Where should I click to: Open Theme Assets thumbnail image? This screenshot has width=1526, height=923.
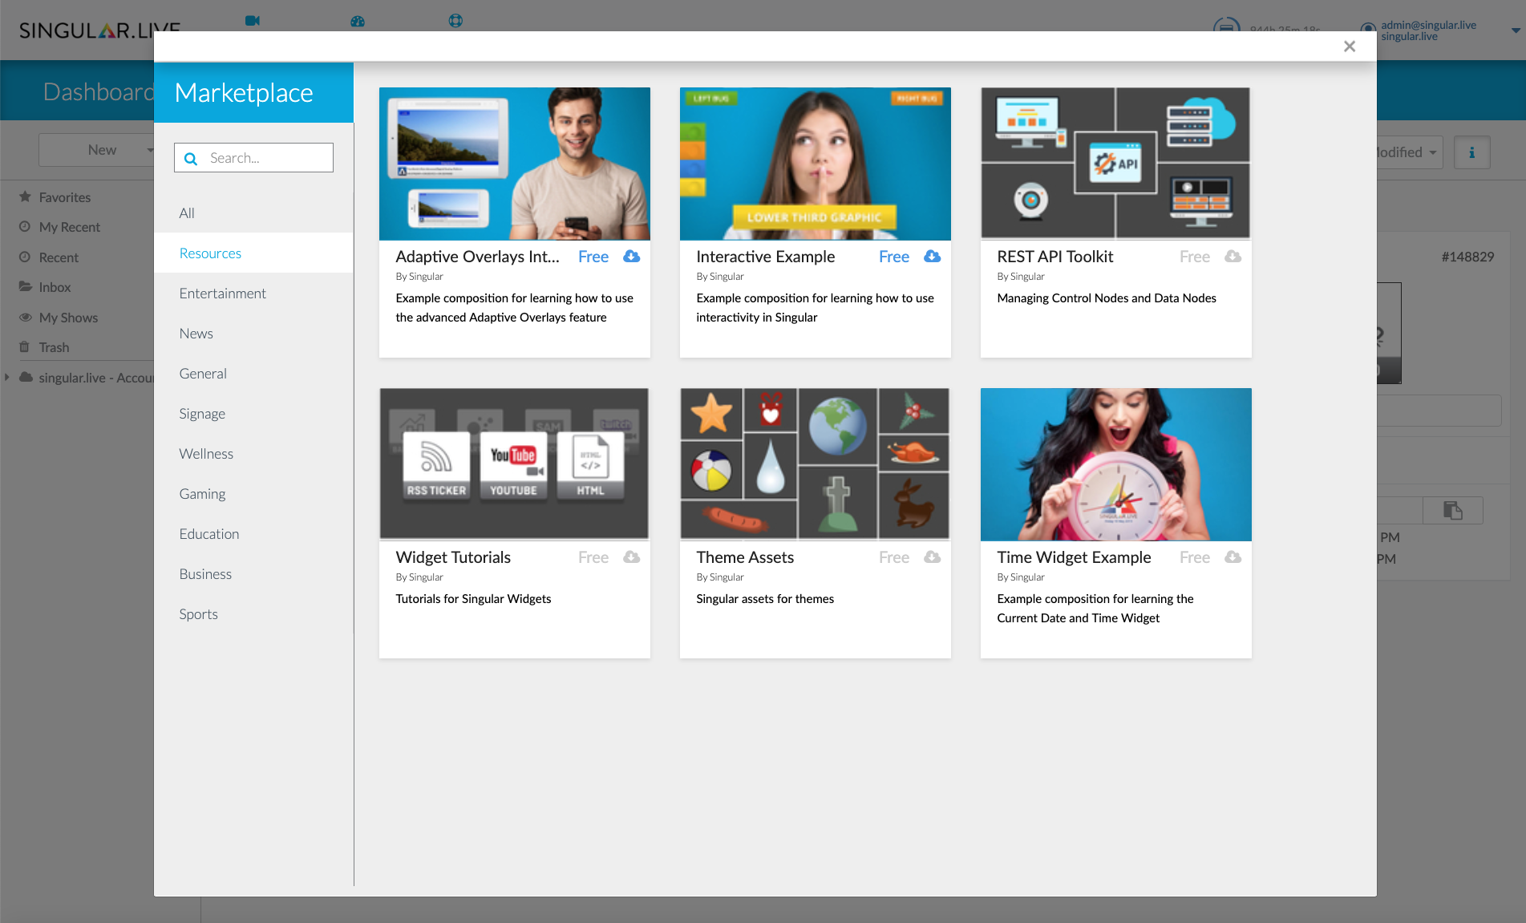click(816, 464)
